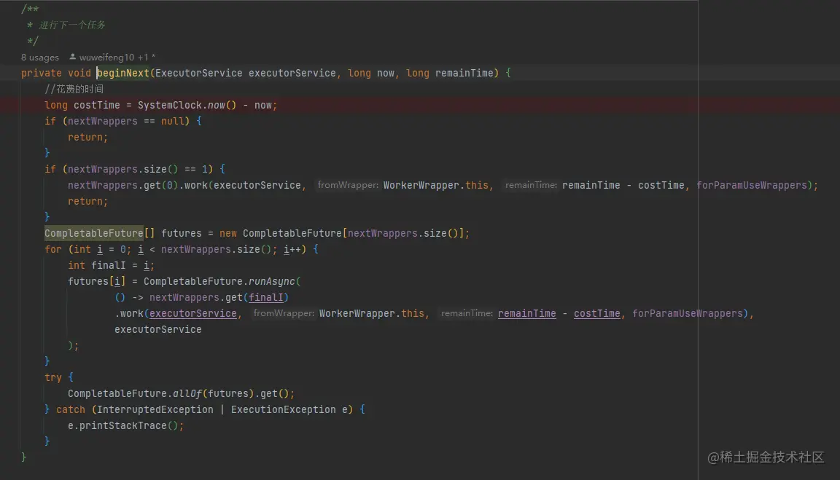Screen dimensions: 840x480
Task: Click the Javadoc comment text '进行下一个任务'
Action: pos(71,25)
